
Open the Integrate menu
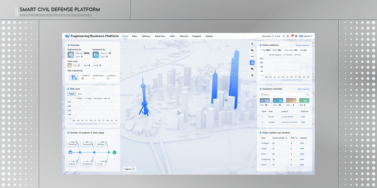click(196, 36)
